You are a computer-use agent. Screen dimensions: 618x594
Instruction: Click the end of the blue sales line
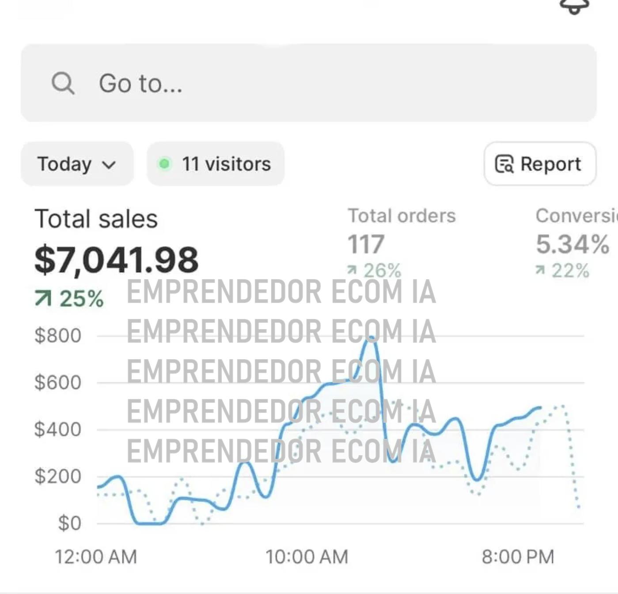[x=539, y=407]
